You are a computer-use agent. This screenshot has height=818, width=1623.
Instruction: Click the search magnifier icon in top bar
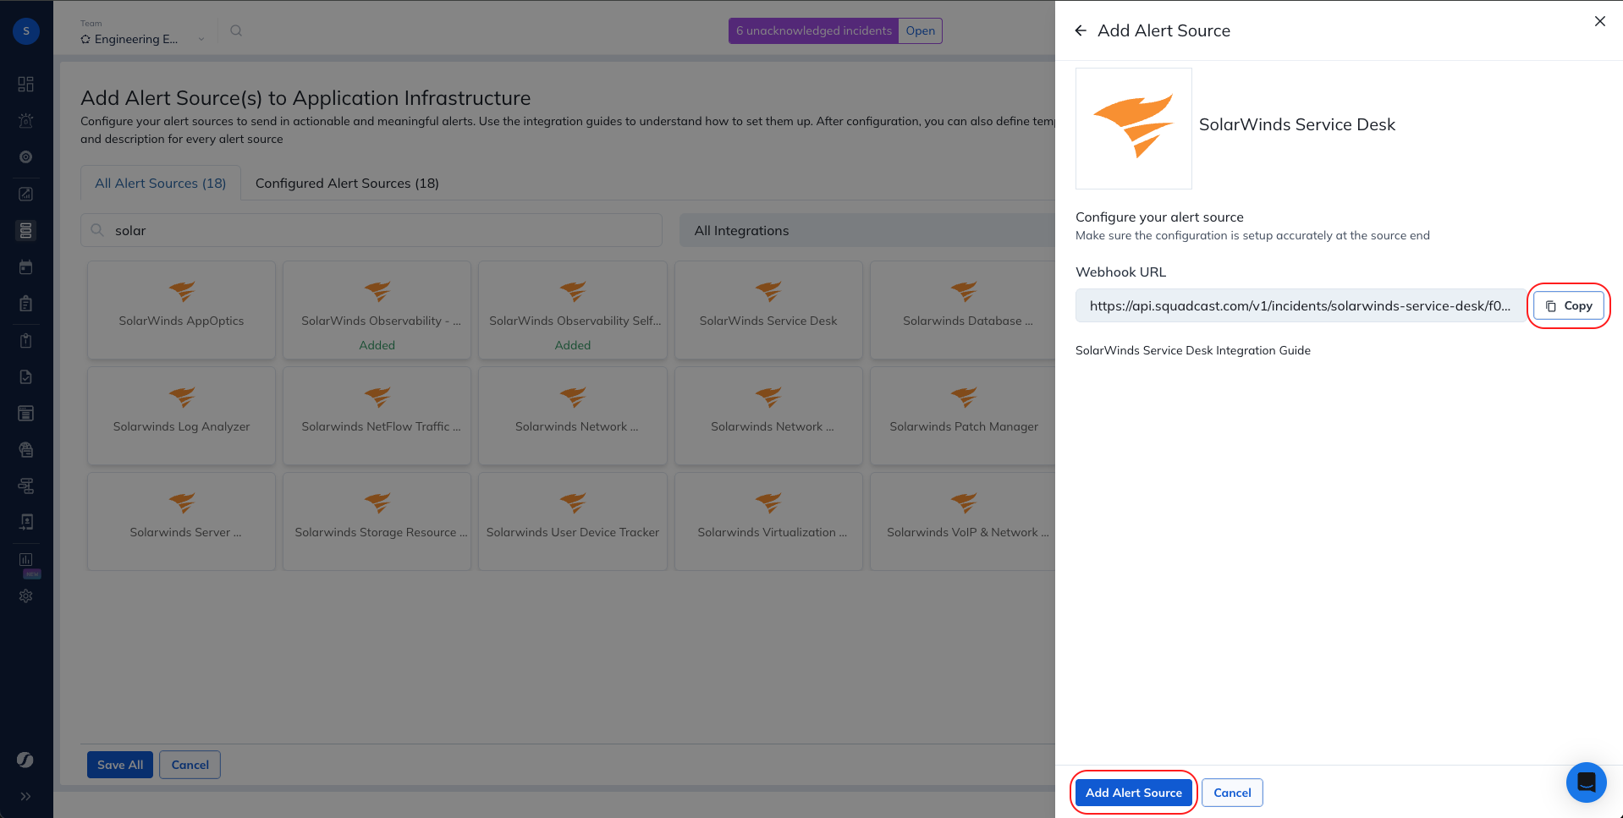(236, 30)
